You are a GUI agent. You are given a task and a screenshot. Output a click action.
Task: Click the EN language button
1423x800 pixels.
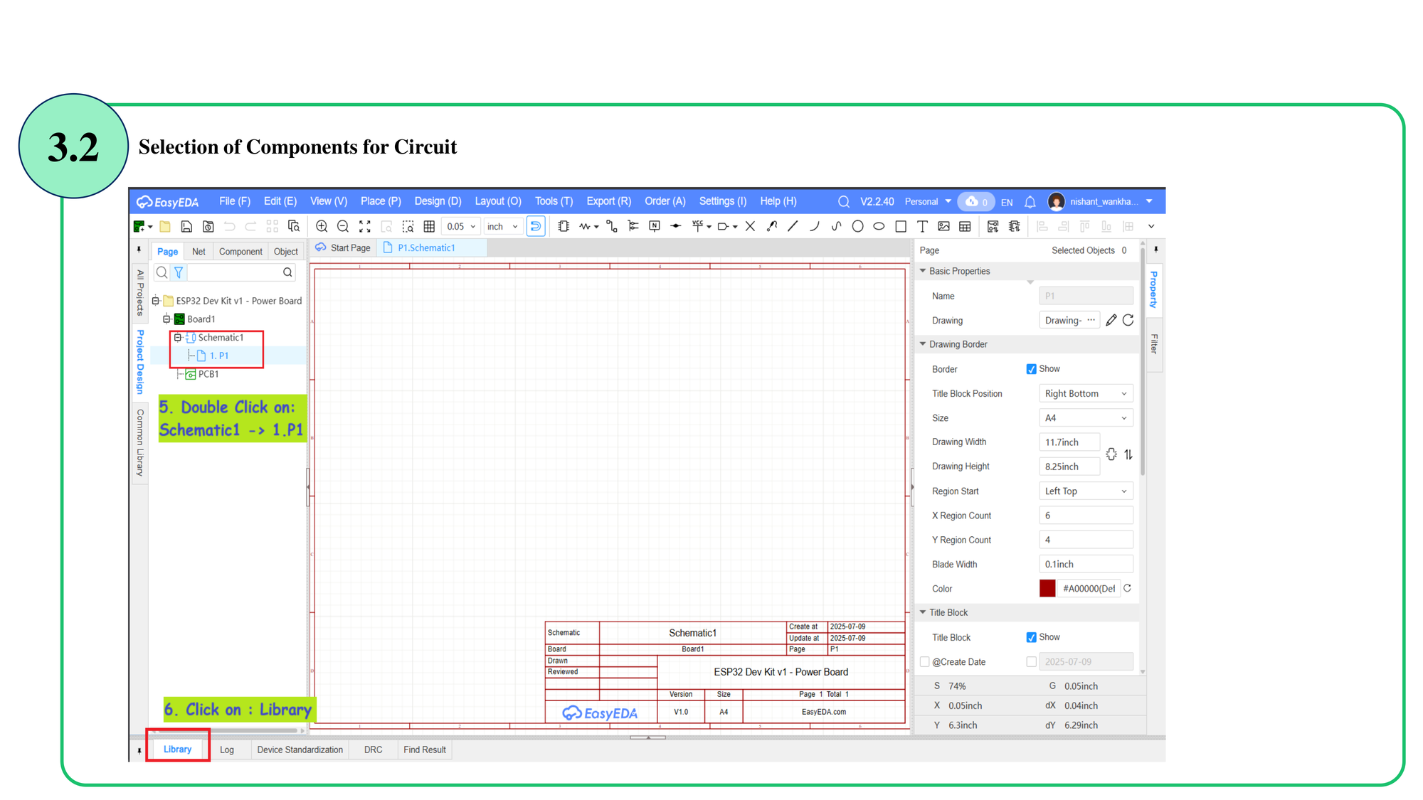(x=1007, y=203)
